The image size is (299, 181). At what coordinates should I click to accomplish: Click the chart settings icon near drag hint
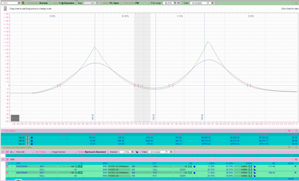coord(5,9)
